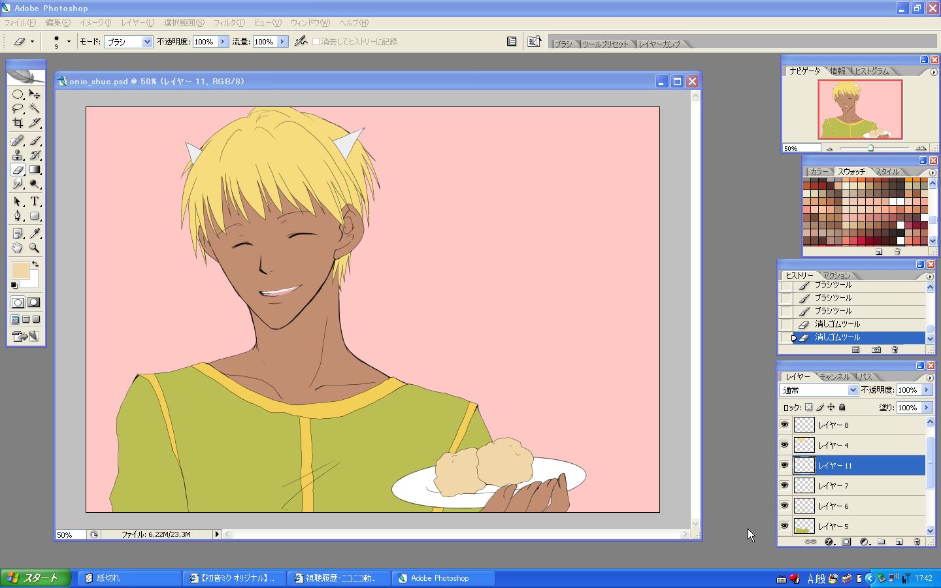
Task: Select the Smudge tool
Action: [x=18, y=184]
